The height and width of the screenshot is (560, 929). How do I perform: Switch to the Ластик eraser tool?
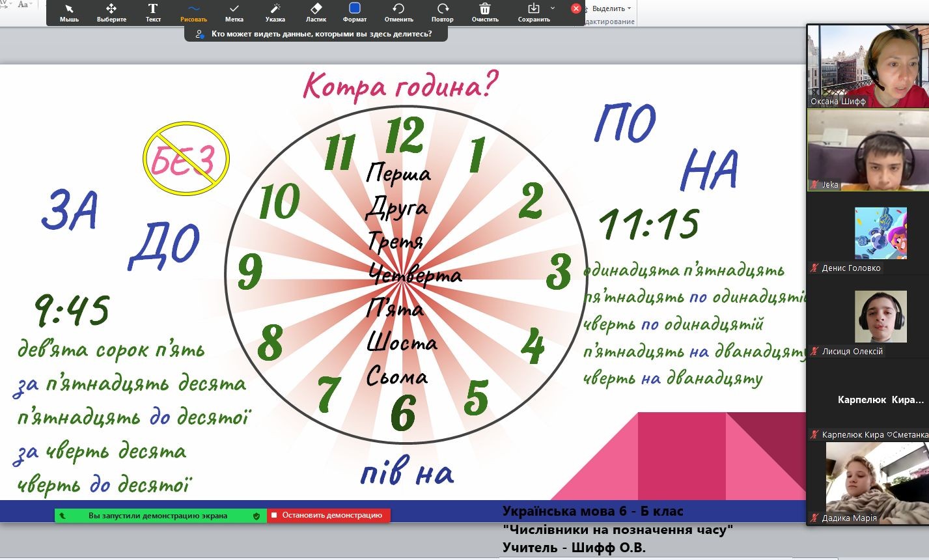tap(316, 12)
